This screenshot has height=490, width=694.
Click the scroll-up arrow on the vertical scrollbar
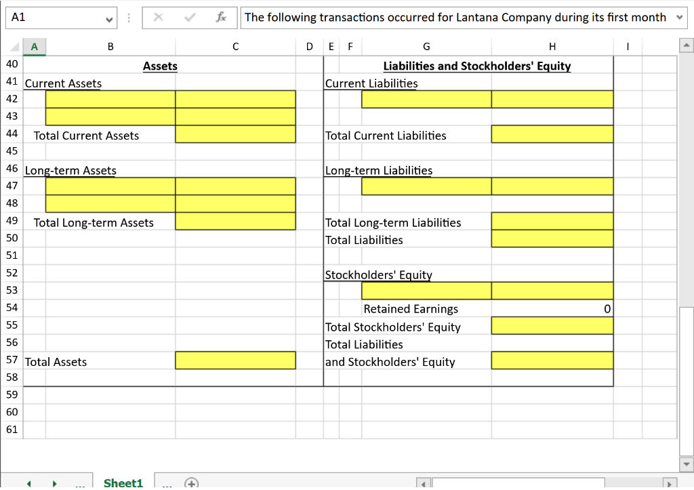[x=686, y=46]
